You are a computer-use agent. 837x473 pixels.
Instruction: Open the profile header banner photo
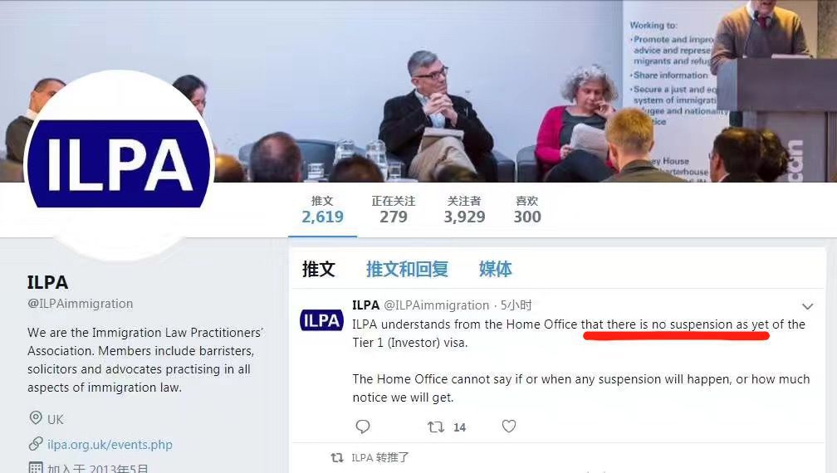point(418,91)
